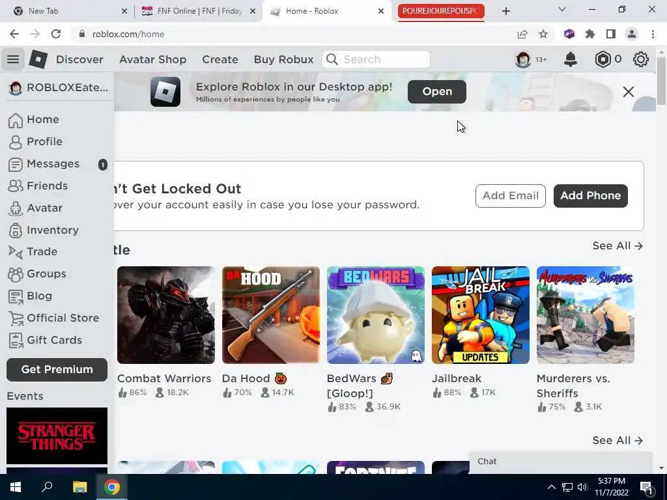667x500 pixels.
Task: Switch to the red POIJREJIOIJREPOIJSPO tab
Action: click(441, 11)
